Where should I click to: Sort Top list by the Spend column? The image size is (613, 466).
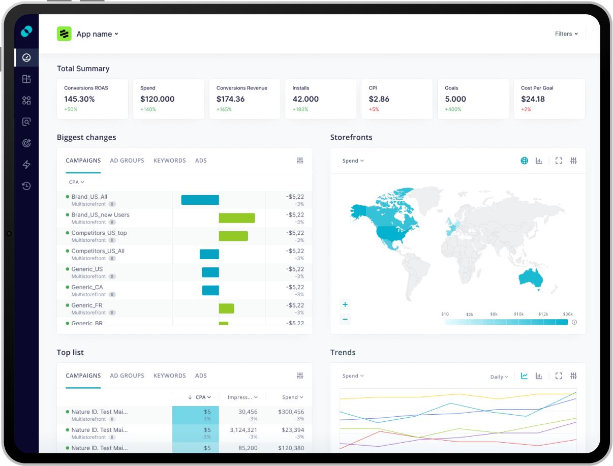[x=293, y=397]
